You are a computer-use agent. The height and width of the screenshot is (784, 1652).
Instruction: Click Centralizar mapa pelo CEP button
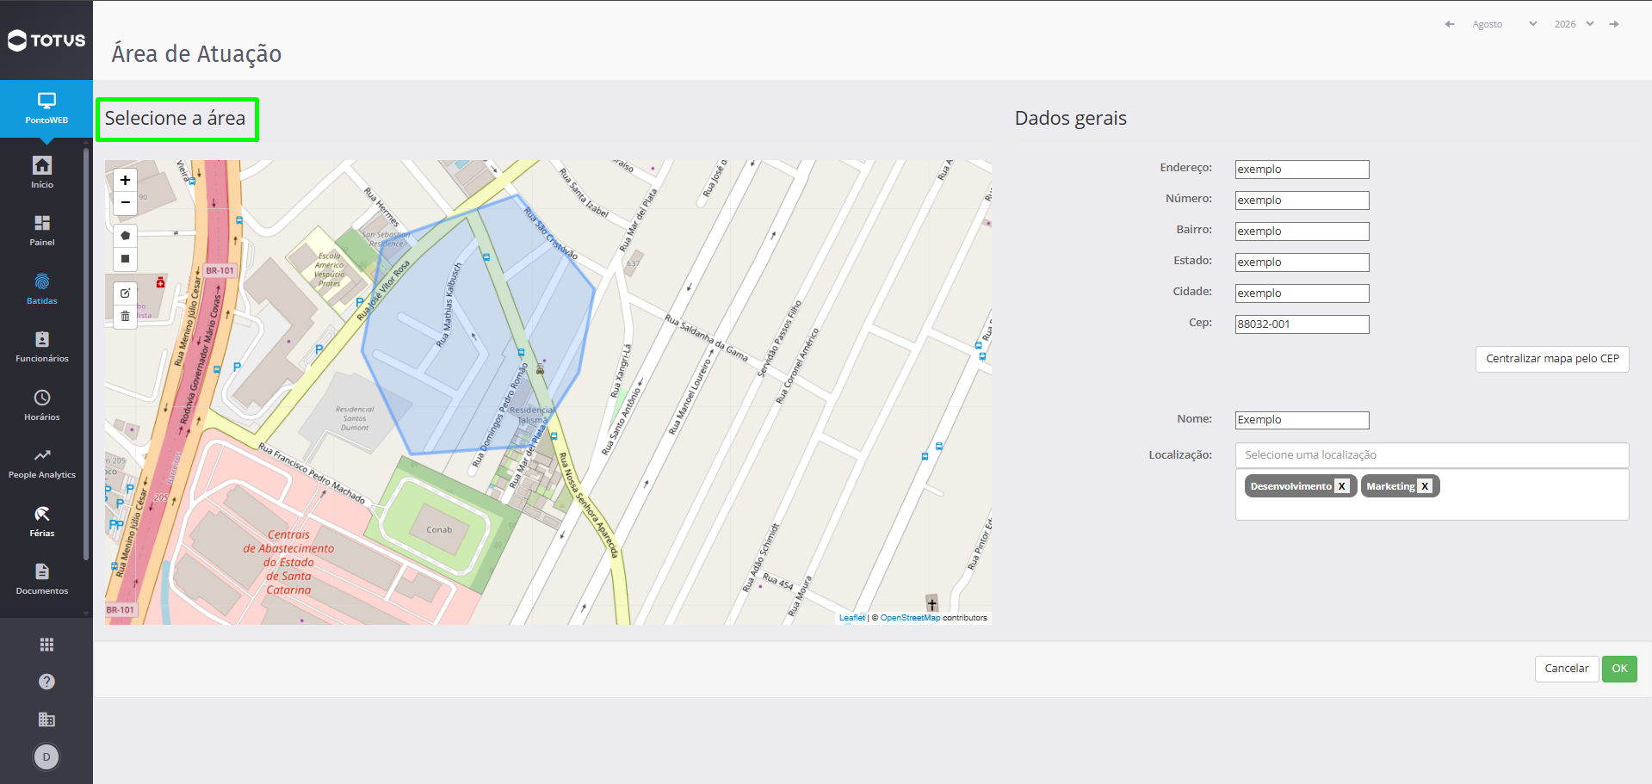click(x=1552, y=359)
